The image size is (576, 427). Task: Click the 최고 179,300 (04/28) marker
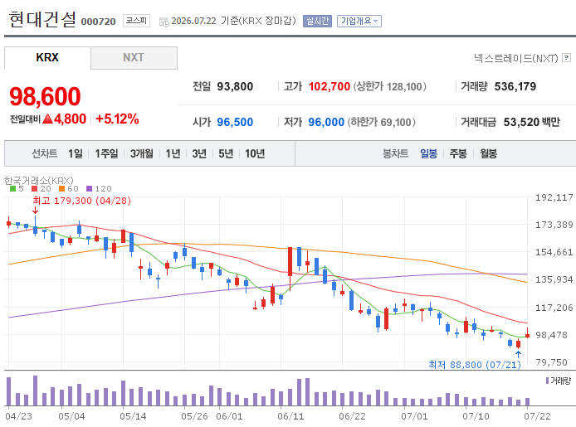click(x=81, y=201)
